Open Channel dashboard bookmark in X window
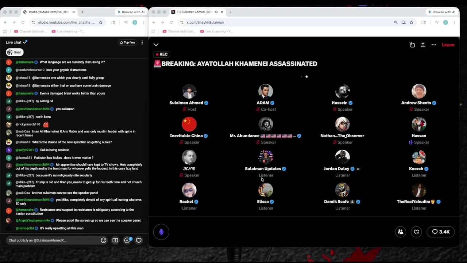 (x=179, y=31)
